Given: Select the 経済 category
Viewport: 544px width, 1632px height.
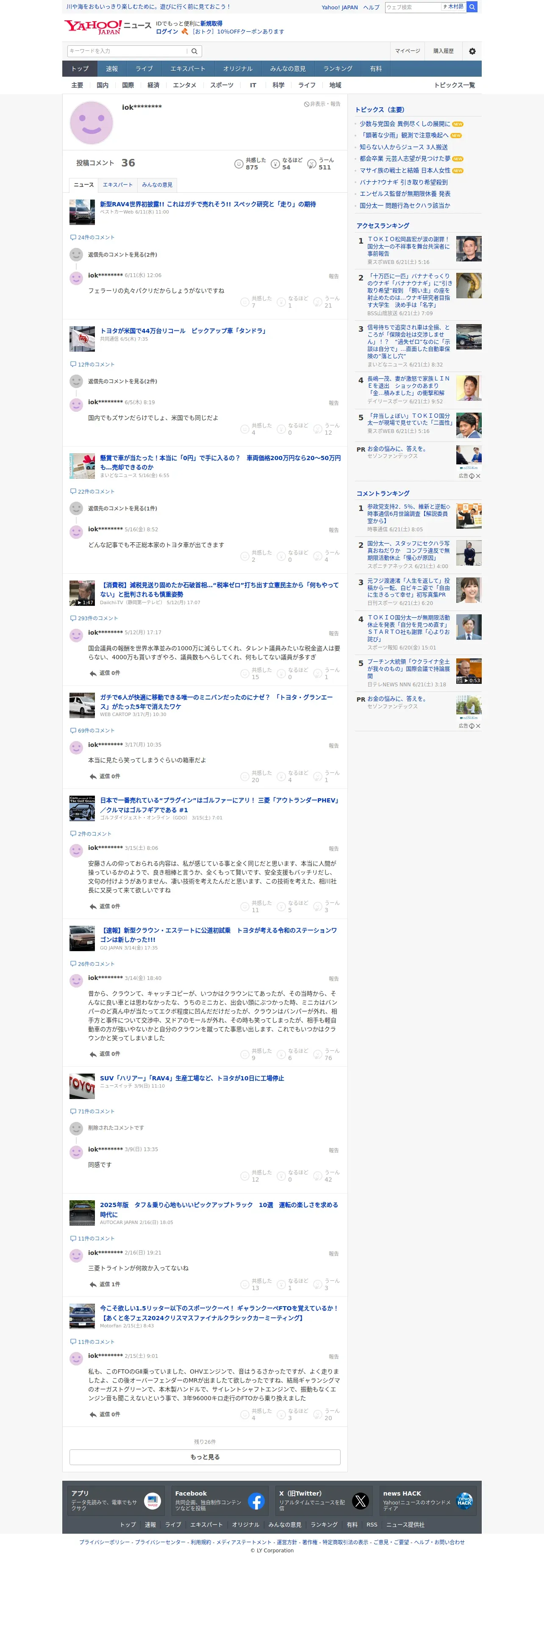Looking at the screenshot, I should click(x=153, y=86).
